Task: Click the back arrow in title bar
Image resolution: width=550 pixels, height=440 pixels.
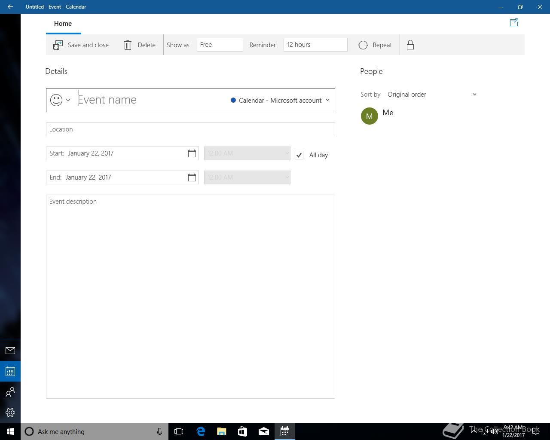Action: pos(10,7)
